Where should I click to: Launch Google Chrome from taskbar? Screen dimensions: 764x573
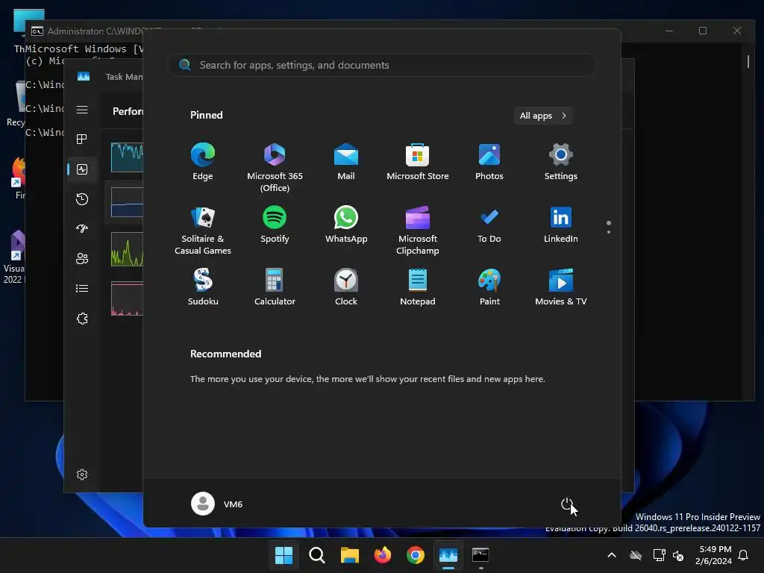[415, 555]
